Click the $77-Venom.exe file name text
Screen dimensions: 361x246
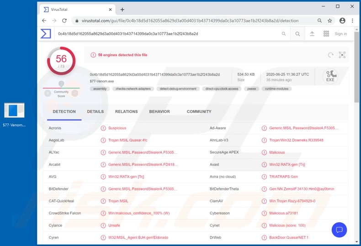[x=102, y=81]
